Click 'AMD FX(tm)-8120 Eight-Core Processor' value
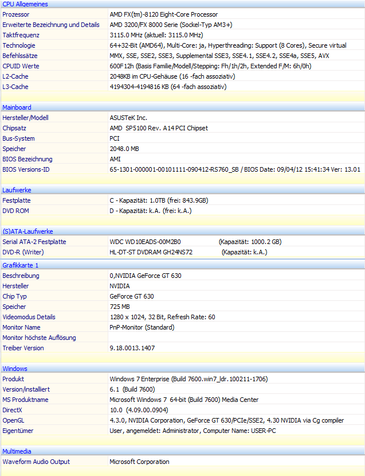365x476 pixels. pos(163,14)
